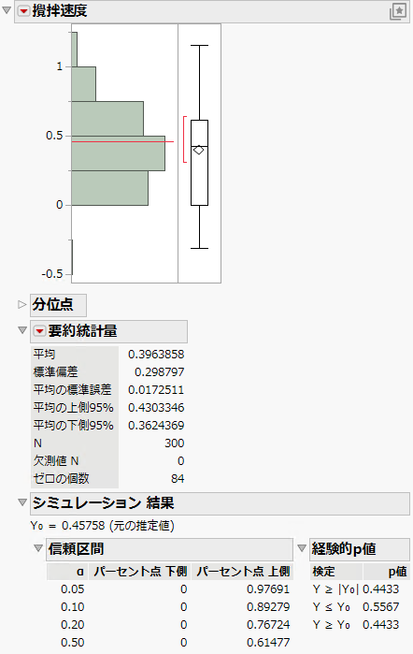The image size is (413, 654).
Task: Select the 信頼区間 header title
Action: point(76,549)
